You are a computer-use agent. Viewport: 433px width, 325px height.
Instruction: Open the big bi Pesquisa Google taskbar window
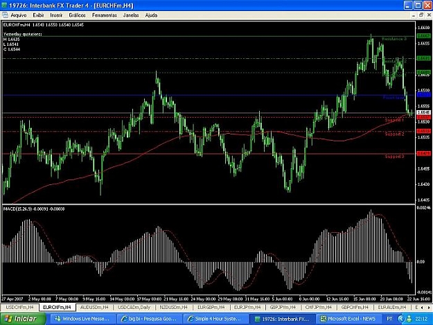149,319
